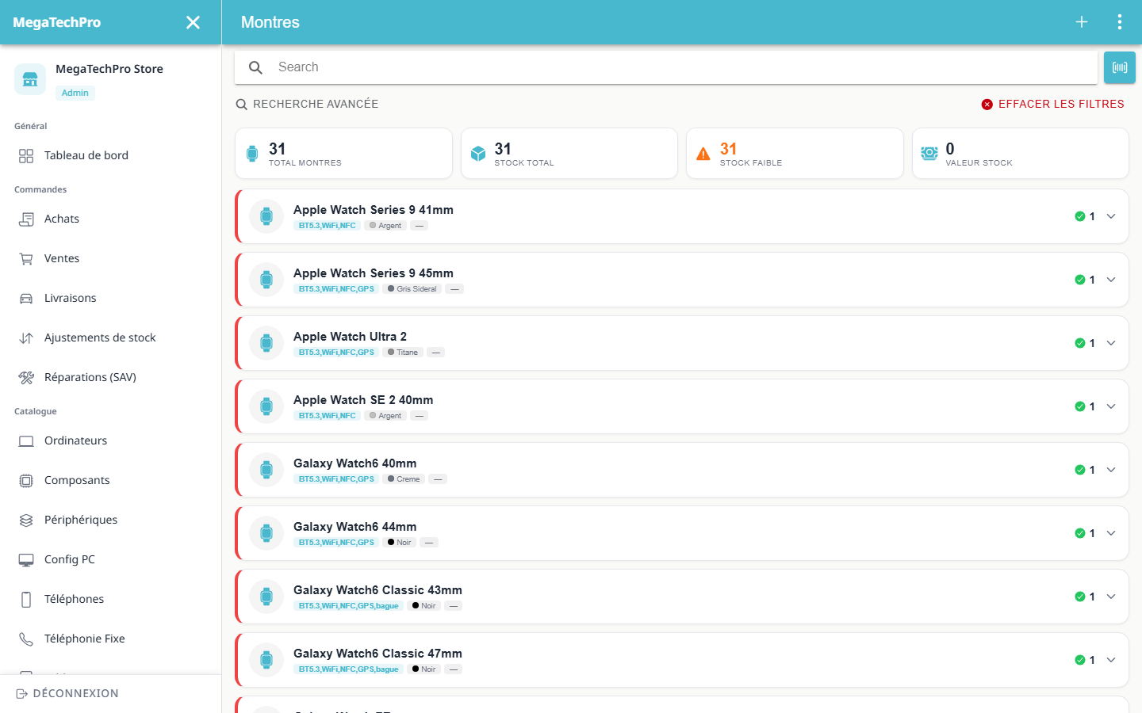Screen dimensions: 1142x713
Task: Click the green stock check for Apple Watch Ultra 2
Action: tap(1080, 343)
